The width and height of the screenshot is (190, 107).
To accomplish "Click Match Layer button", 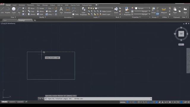I will click(105, 14).
